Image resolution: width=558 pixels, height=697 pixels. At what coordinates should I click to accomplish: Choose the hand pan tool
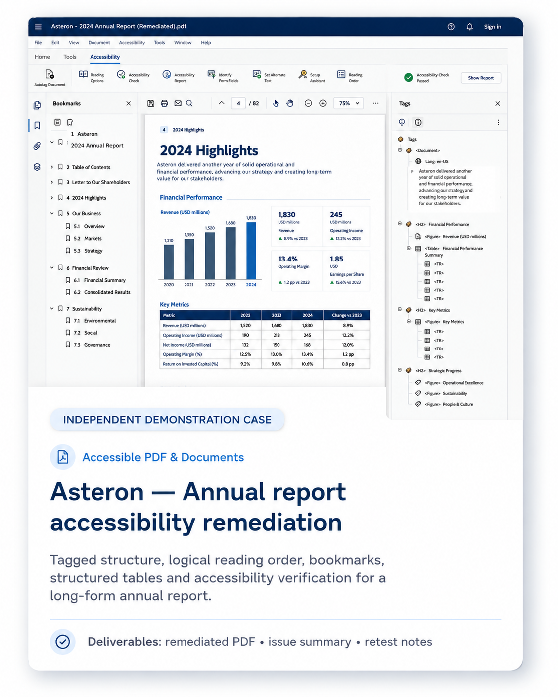pyautogui.click(x=290, y=103)
